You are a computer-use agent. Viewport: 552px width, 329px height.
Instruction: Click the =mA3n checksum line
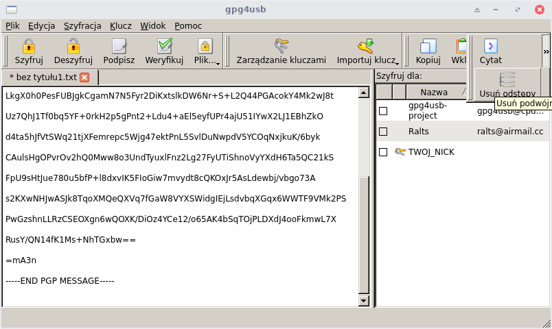tap(21, 260)
